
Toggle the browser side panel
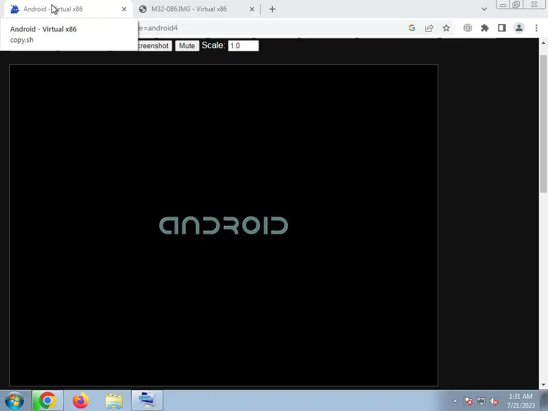pos(502,28)
